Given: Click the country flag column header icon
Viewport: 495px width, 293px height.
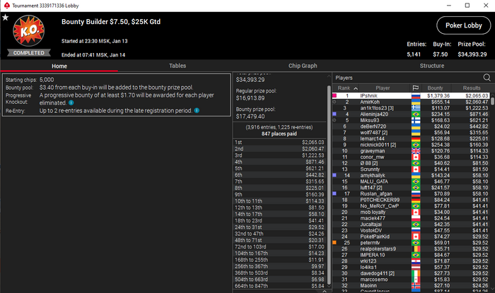Looking at the screenshot, I should 416,88.
